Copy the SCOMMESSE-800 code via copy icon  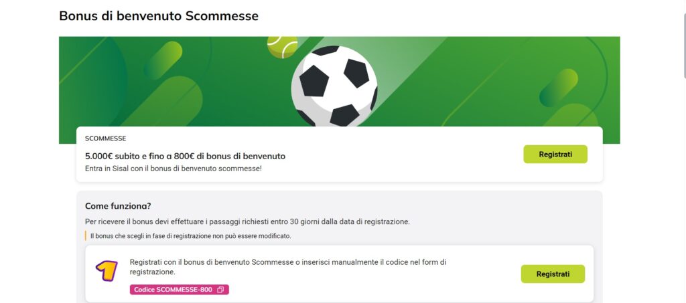click(220, 290)
